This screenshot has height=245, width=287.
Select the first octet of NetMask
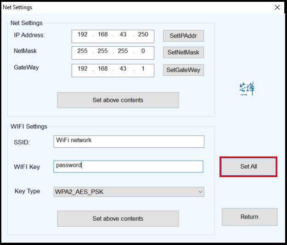(83, 51)
